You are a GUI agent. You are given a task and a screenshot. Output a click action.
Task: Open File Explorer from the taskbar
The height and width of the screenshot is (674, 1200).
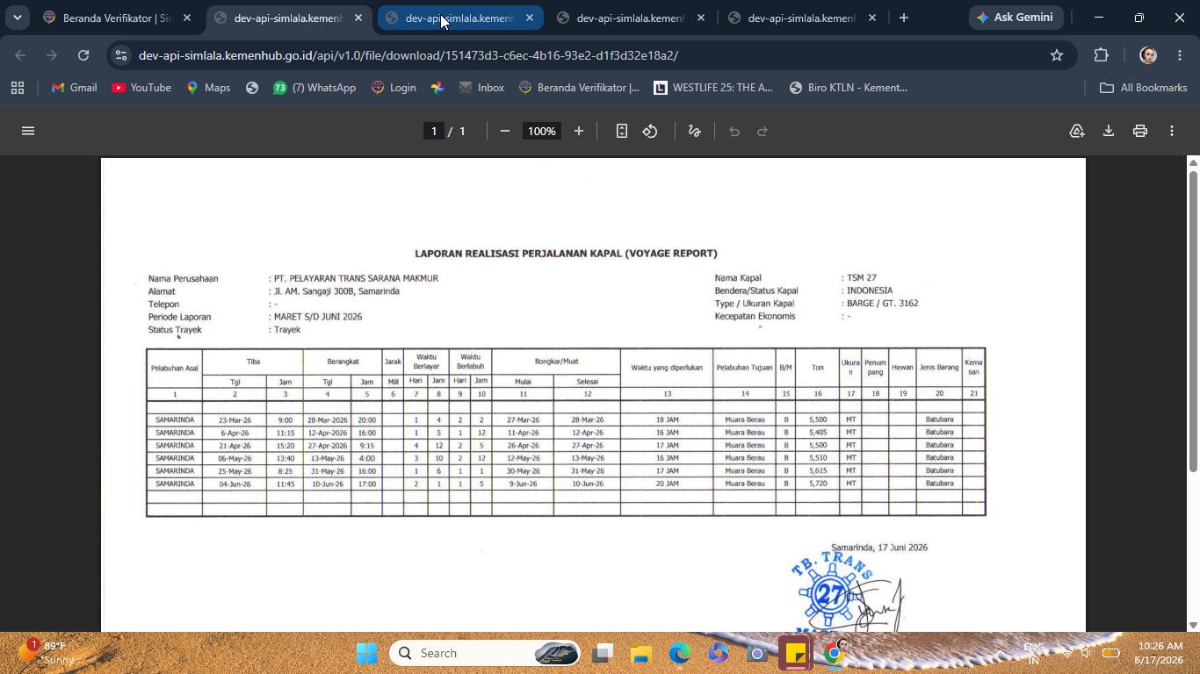point(640,653)
